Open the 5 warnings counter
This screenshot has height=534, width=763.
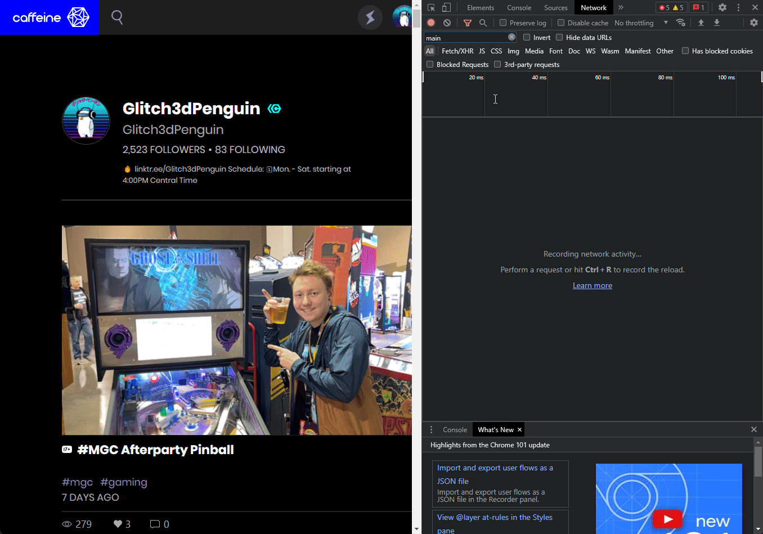(x=679, y=7)
